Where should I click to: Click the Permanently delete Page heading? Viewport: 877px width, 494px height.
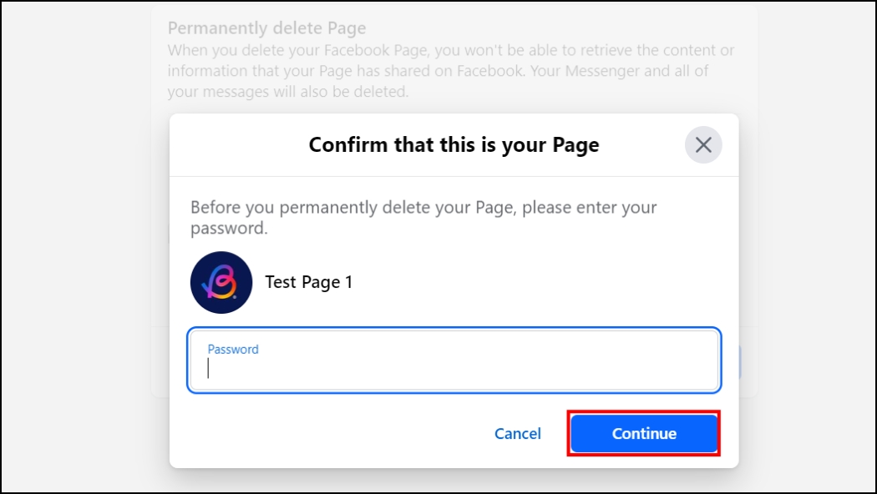pyautogui.click(x=267, y=28)
